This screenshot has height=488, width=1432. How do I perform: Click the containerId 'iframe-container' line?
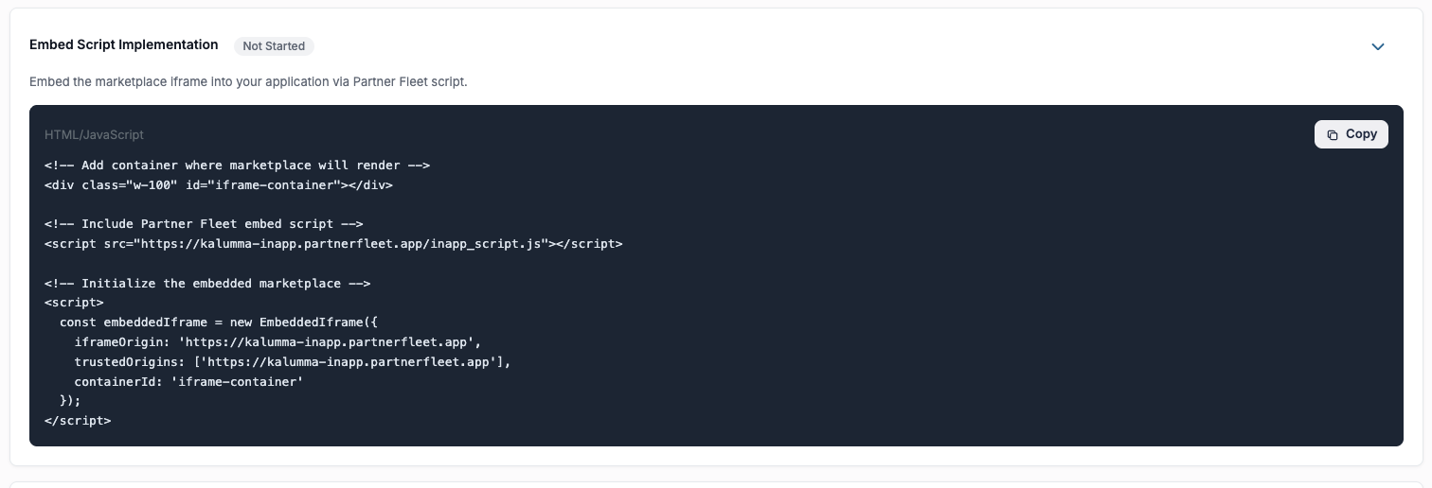[x=188, y=381]
